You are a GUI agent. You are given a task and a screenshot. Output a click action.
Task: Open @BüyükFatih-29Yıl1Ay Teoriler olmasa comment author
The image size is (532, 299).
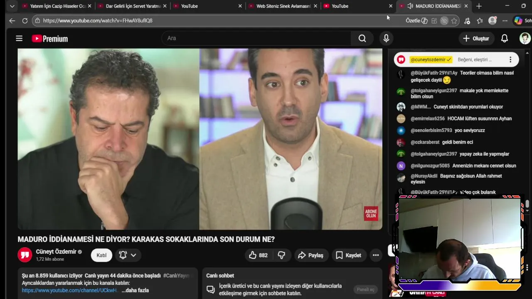pos(434,73)
